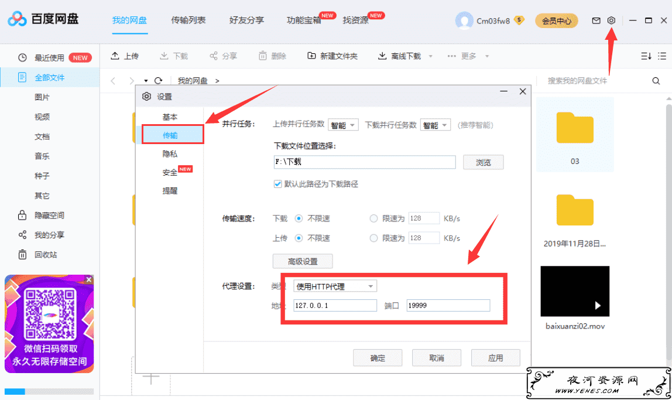
Task: Open 基本 settings section
Action: coord(170,117)
